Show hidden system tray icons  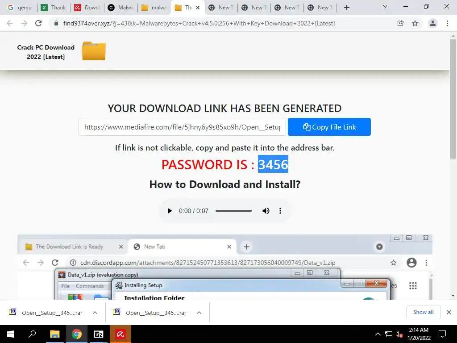click(x=378, y=334)
